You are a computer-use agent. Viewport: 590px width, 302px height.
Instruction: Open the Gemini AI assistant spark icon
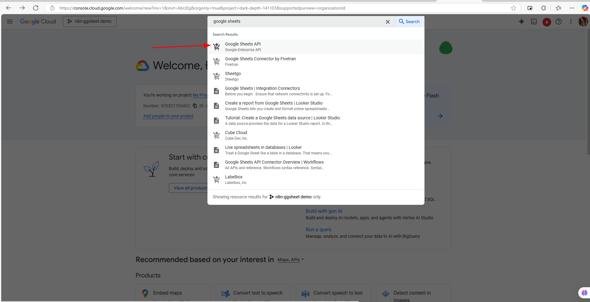coord(521,22)
